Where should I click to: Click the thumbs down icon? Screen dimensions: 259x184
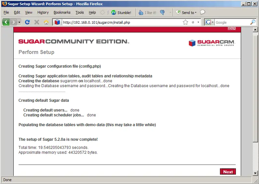[162, 13]
